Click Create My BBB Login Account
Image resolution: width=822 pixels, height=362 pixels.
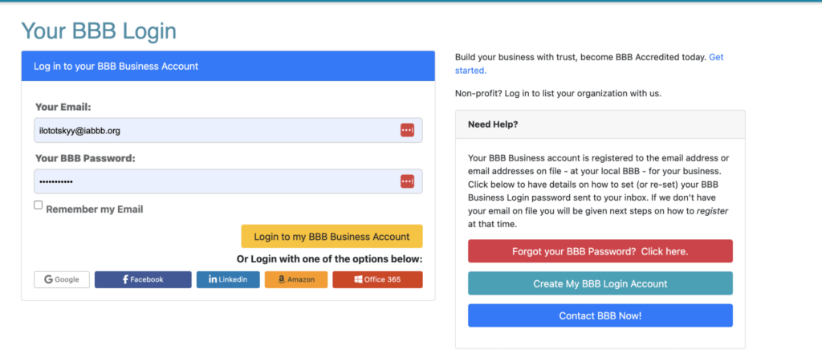point(600,284)
